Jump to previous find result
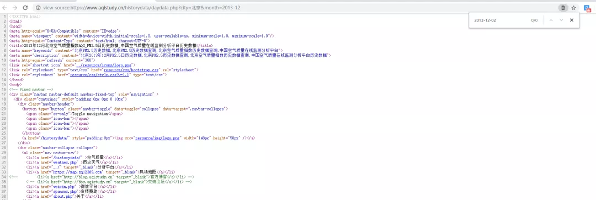Viewport: 596px width, 200px height. pyautogui.click(x=551, y=20)
